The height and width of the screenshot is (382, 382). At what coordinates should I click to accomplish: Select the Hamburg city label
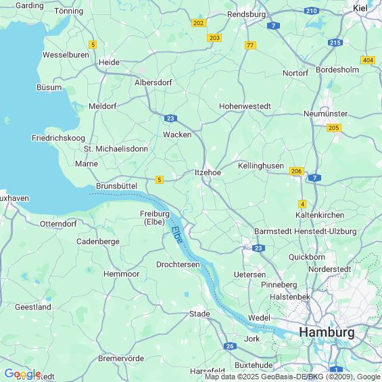tap(327, 332)
